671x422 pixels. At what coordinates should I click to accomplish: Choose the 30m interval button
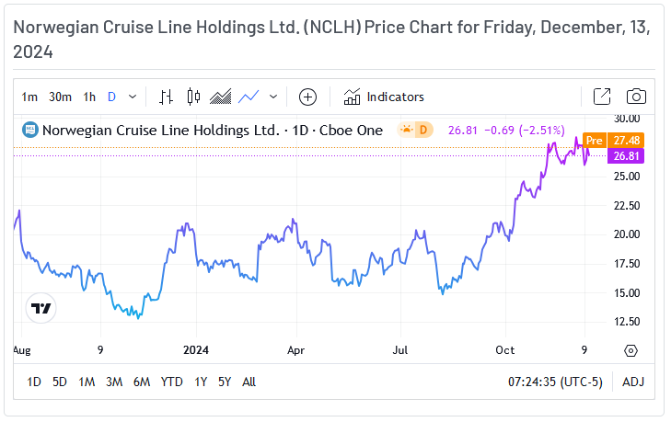[x=60, y=97]
